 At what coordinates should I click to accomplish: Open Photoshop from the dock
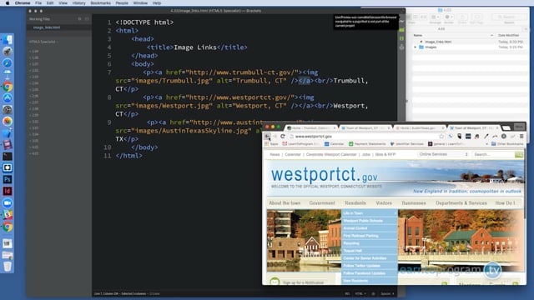tap(8, 179)
